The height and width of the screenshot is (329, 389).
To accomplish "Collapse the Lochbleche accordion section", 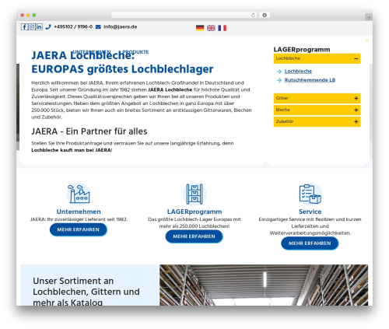I will (x=317, y=58).
